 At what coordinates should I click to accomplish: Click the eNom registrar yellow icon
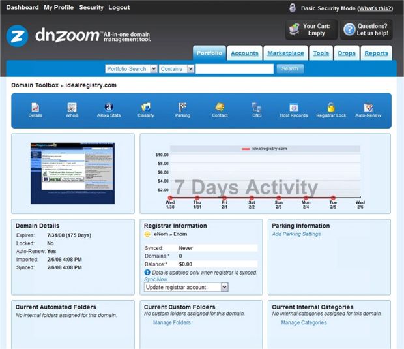click(x=147, y=234)
